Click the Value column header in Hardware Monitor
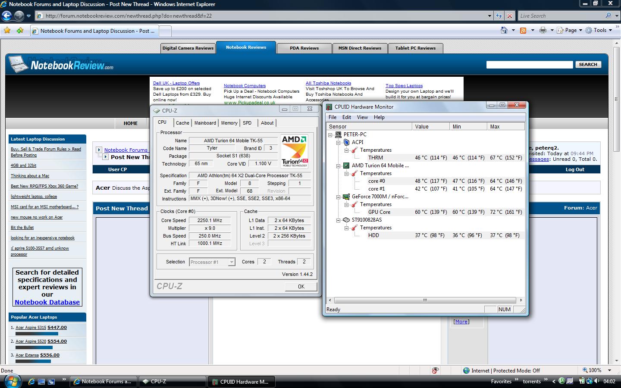 click(430, 126)
